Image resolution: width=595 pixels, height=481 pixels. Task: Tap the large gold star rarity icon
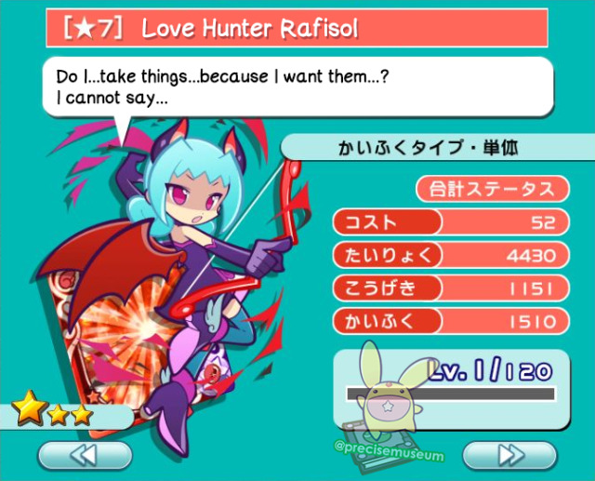pyautogui.click(x=29, y=408)
